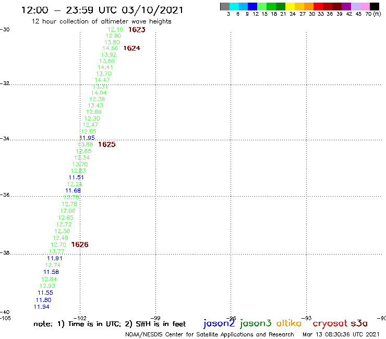This screenshot has height=339, width=386.
Task: Click the 12.06 wave height value
Action: [68, 211]
